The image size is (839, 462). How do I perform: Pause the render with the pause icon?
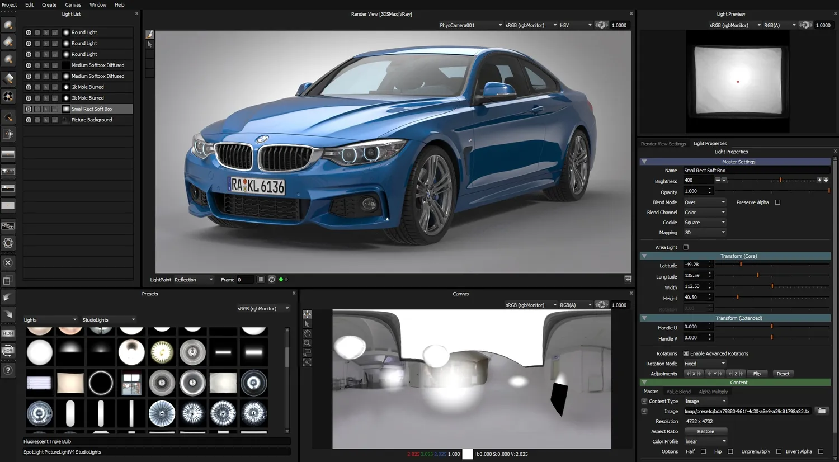[x=261, y=279]
